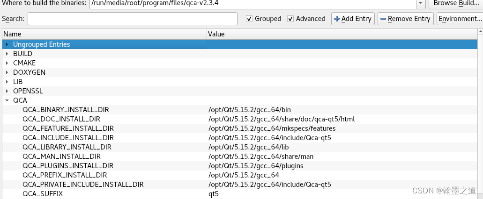Disable the Advanced checkbox
This screenshot has height=199, width=483.
click(x=290, y=19)
